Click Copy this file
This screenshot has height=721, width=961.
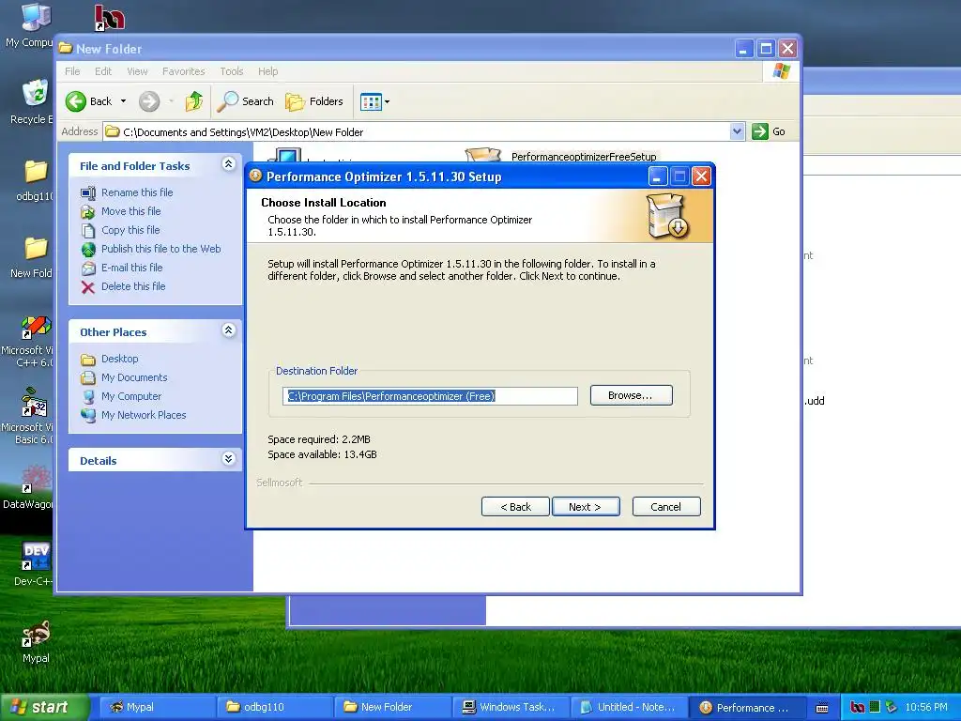pos(130,230)
